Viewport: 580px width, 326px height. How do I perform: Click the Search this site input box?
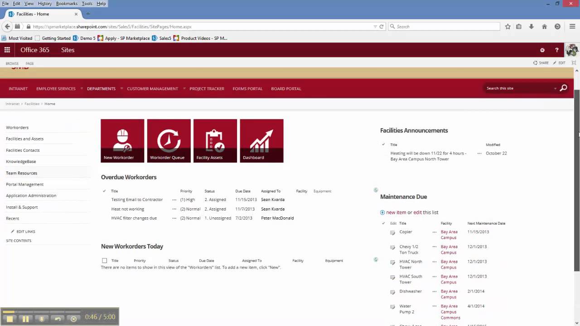pos(519,88)
